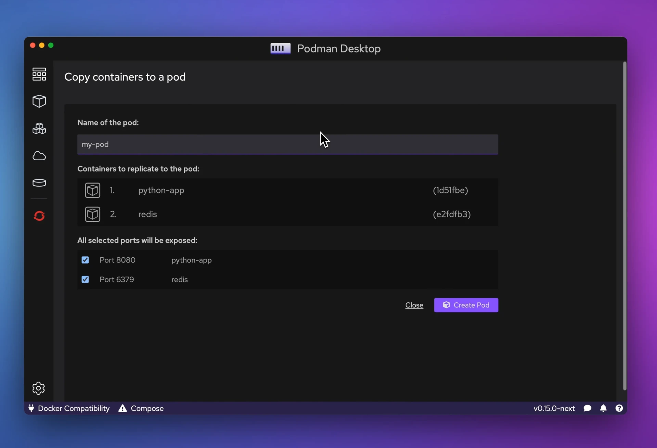Click the help question mark icon

pyautogui.click(x=619, y=408)
